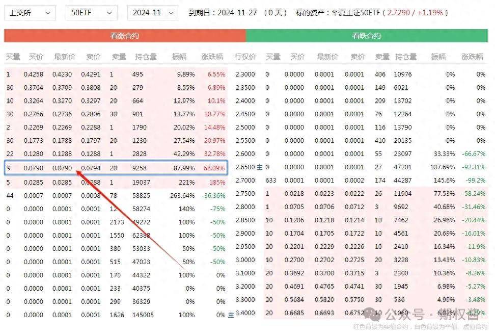Select strike price 2.3000
This screenshot has height=334, width=495.
pos(245,74)
